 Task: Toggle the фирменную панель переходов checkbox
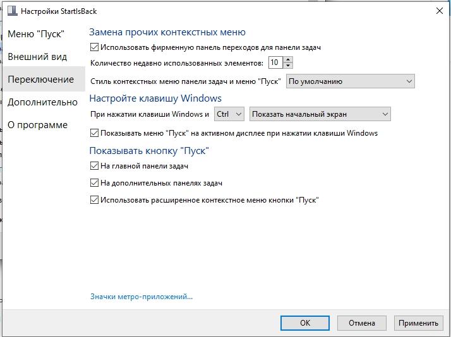(94, 47)
